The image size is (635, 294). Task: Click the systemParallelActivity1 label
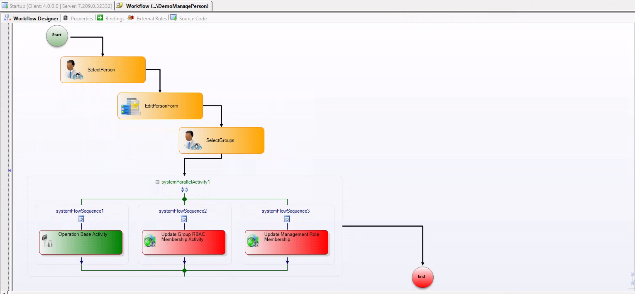(186, 182)
